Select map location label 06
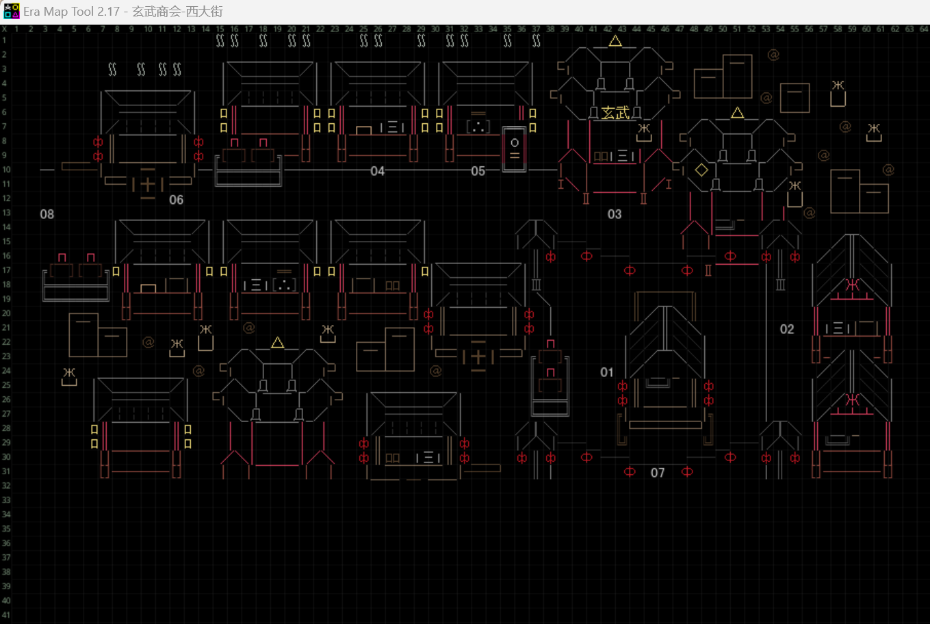This screenshot has width=930, height=624. pyautogui.click(x=177, y=200)
